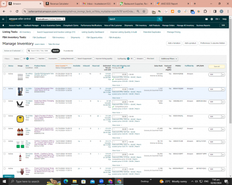
Task: Click the Search SKU, Title, ISBN field
Action: 39,51
